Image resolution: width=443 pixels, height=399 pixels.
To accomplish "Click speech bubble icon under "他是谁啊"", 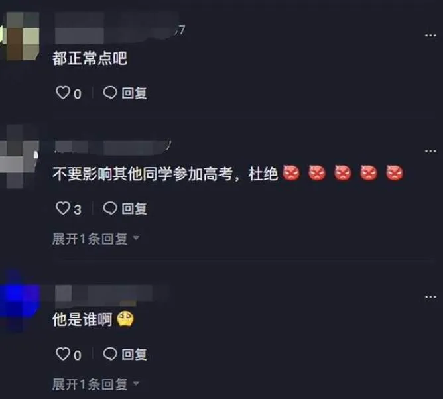I will point(110,354).
